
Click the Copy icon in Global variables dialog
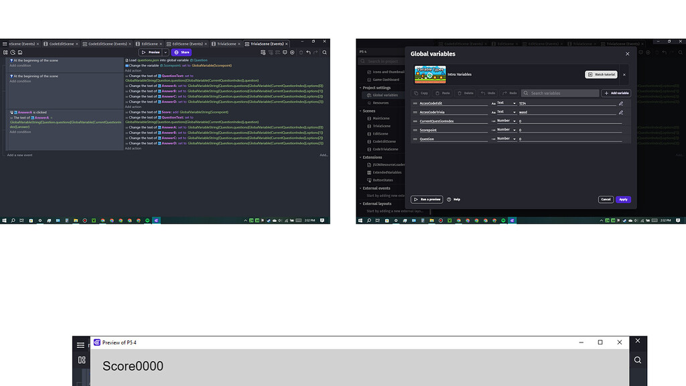point(416,93)
